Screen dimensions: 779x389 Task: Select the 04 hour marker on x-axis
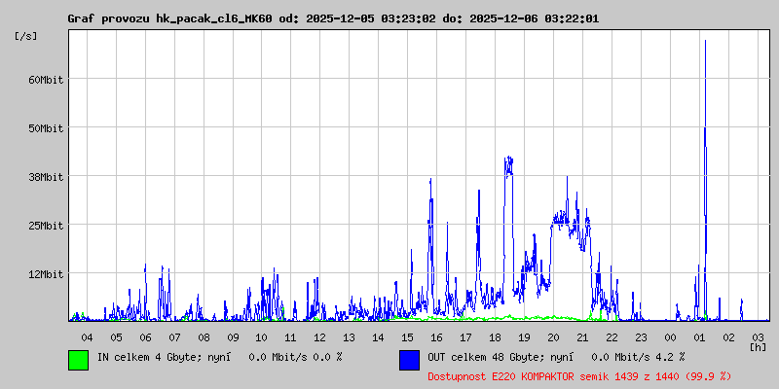pyautogui.click(x=87, y=336)
